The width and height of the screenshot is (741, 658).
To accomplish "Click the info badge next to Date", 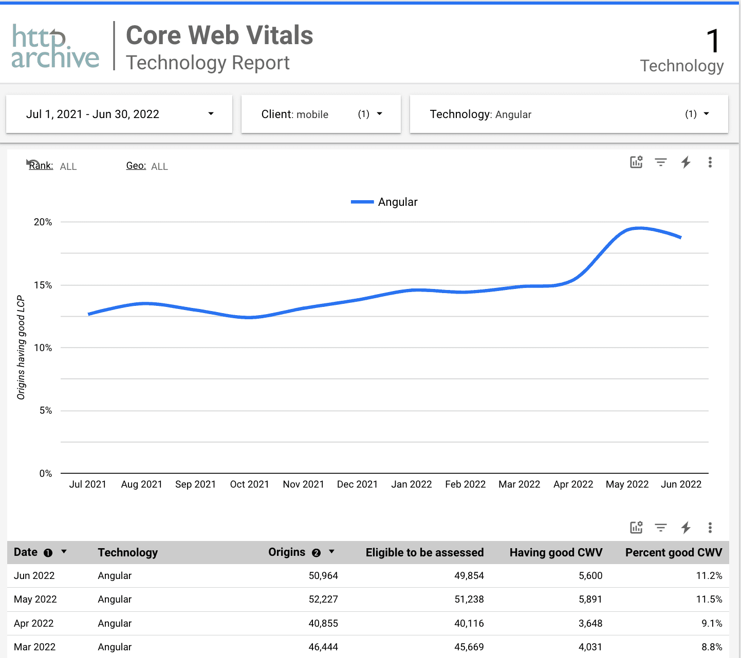I will (47, 552).
